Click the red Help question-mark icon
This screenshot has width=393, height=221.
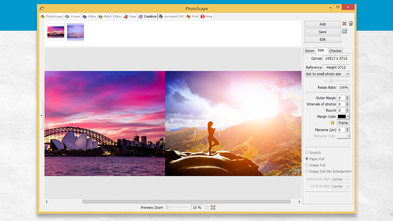pos(203,17)
